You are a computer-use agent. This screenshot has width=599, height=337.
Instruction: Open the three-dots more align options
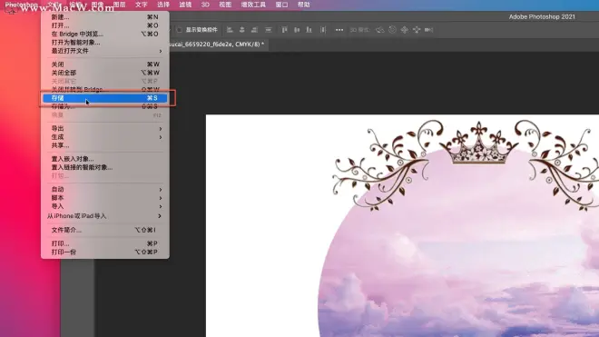[x=339, y=30]
